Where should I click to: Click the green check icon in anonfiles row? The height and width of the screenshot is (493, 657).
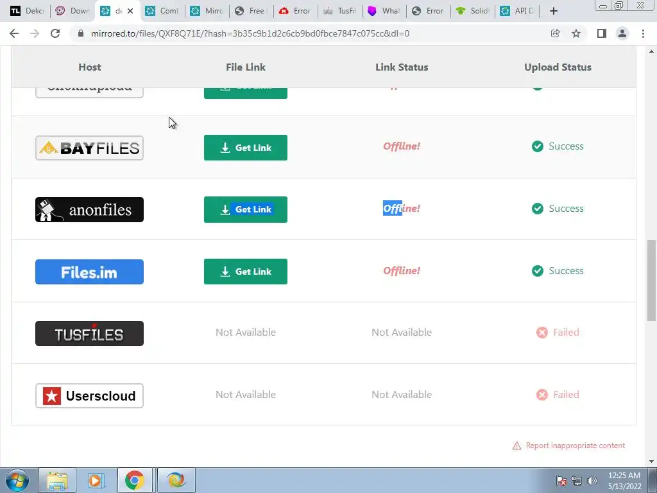pyautogui.click(x=538, y=209)
